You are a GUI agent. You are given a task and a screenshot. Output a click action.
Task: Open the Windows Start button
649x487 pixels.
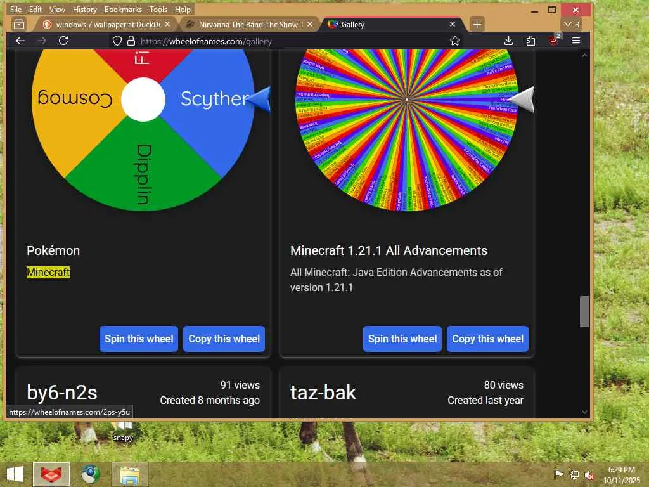tap(15, 474)
